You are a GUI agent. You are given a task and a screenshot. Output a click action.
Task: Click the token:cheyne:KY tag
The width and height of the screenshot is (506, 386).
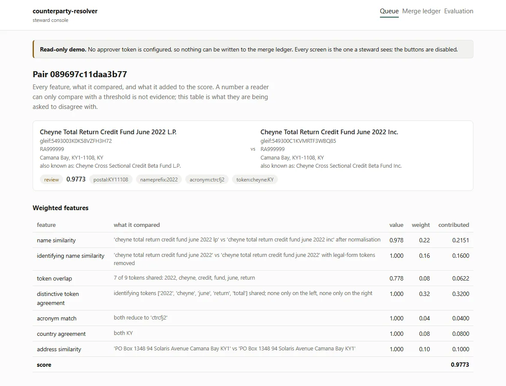click(x=255, y=179)
